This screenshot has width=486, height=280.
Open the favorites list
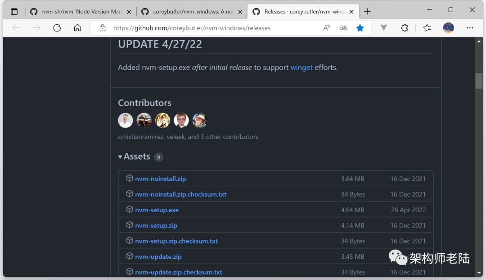[427, 28]
